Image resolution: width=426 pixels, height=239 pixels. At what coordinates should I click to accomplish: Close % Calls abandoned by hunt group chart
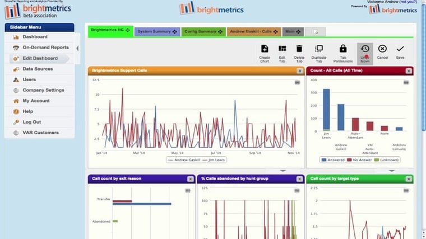pos(299,179)
